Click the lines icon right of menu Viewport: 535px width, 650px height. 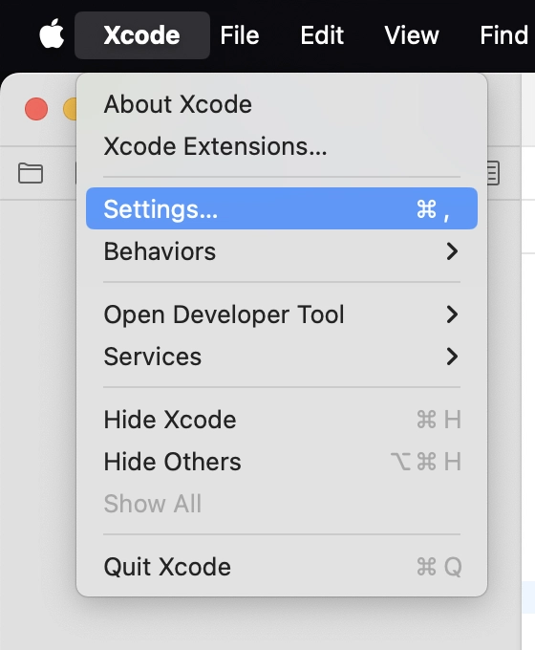coord(493,173)
